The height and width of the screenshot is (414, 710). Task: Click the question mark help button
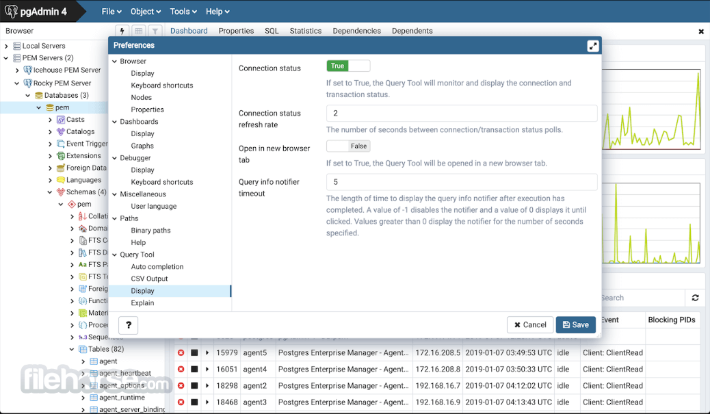tap(128, 325)
